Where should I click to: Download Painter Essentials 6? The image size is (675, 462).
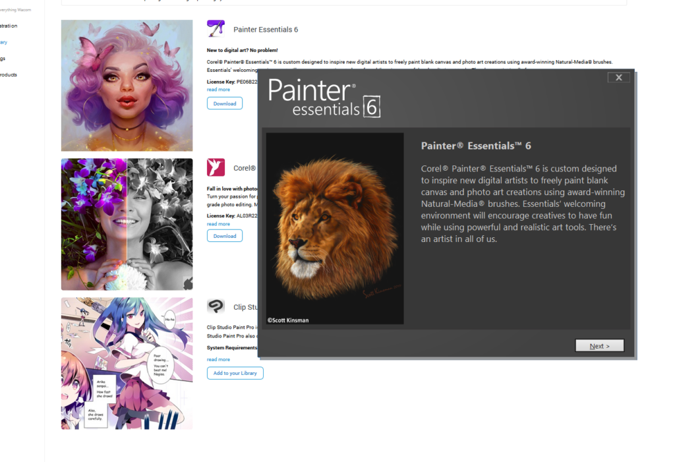[x=225, y=103]
